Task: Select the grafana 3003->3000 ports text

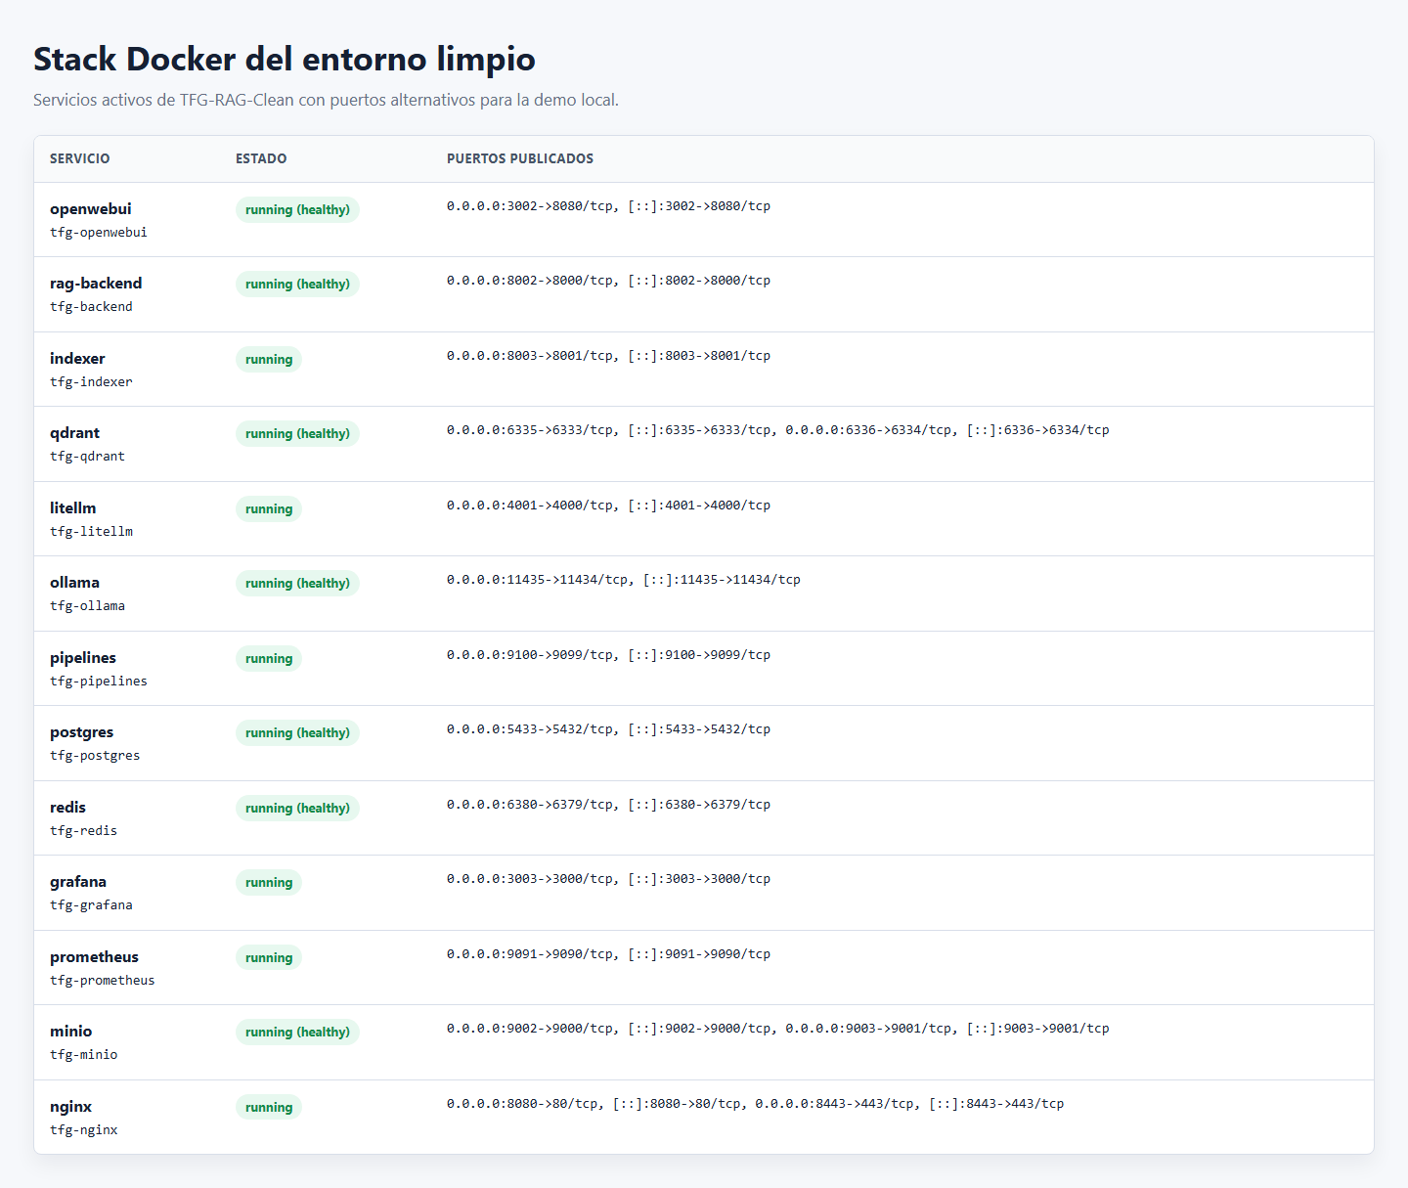Action: tap(608, 879)
